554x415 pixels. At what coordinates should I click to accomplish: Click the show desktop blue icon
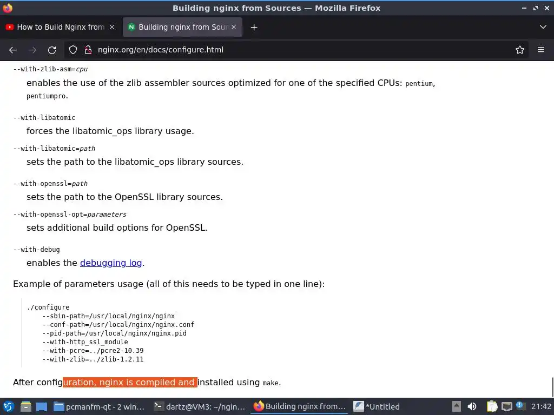point(42,406)
